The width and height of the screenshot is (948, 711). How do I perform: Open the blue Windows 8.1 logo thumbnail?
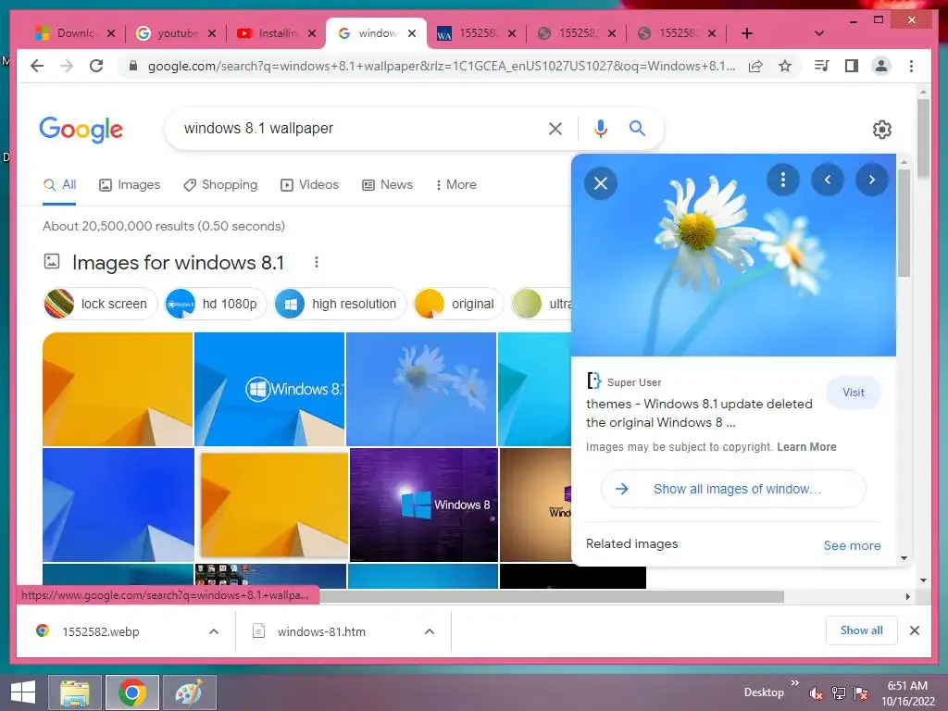(x=269, y=390)
